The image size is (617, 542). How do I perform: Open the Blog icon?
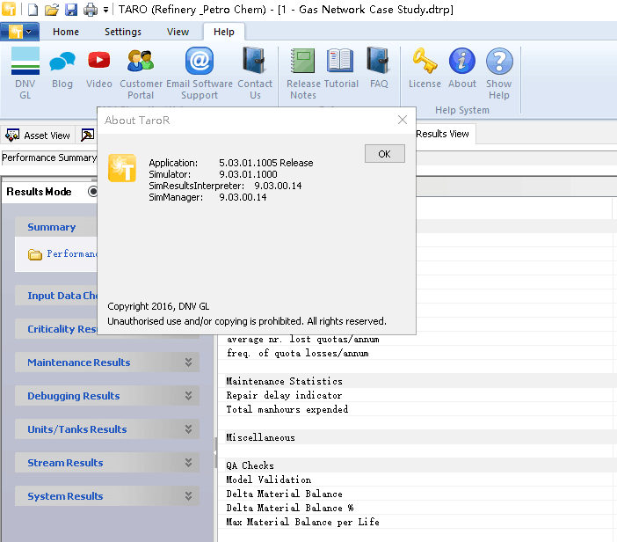[62, 69]
